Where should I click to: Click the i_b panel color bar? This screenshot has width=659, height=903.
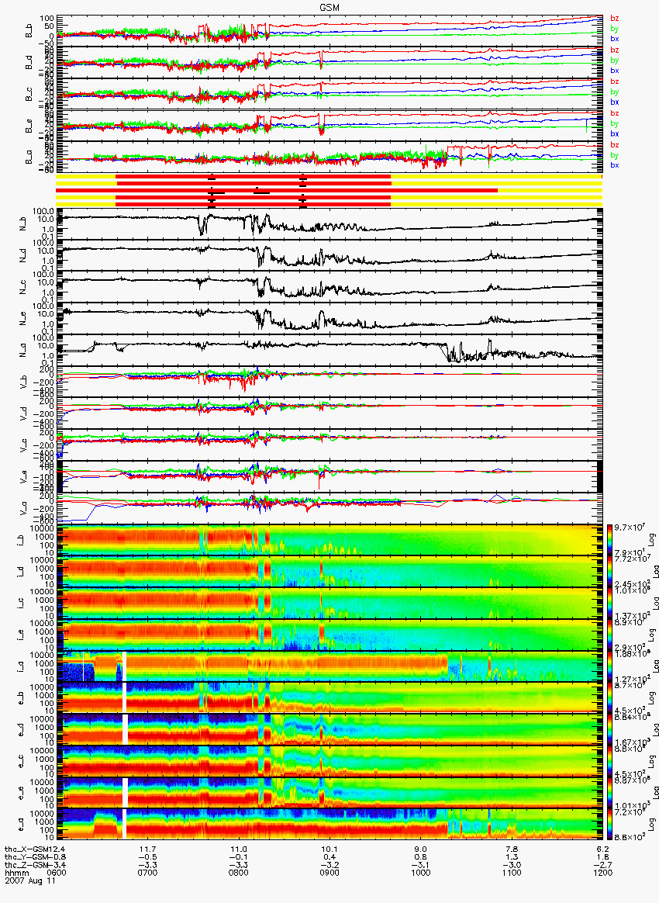tap(609, 540)
